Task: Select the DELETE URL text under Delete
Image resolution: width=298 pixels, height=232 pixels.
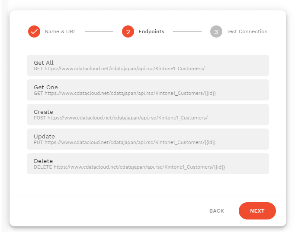Action: pyautogui.click(x=129, y=167)
